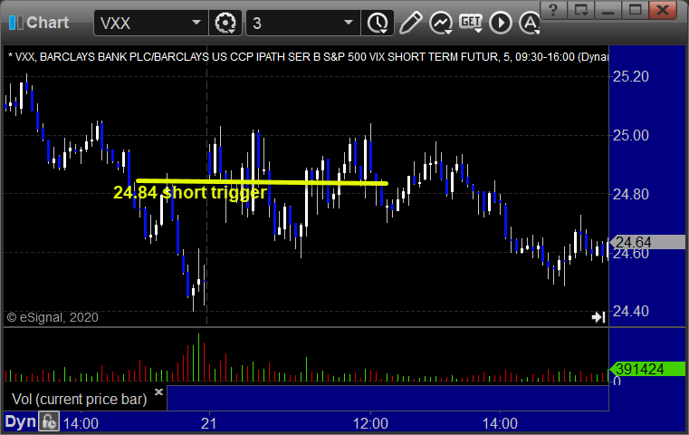This screenshot has width=689, height=435.
Task: Select the pencil drawing tools icon
Action: [x=411, y=23]
